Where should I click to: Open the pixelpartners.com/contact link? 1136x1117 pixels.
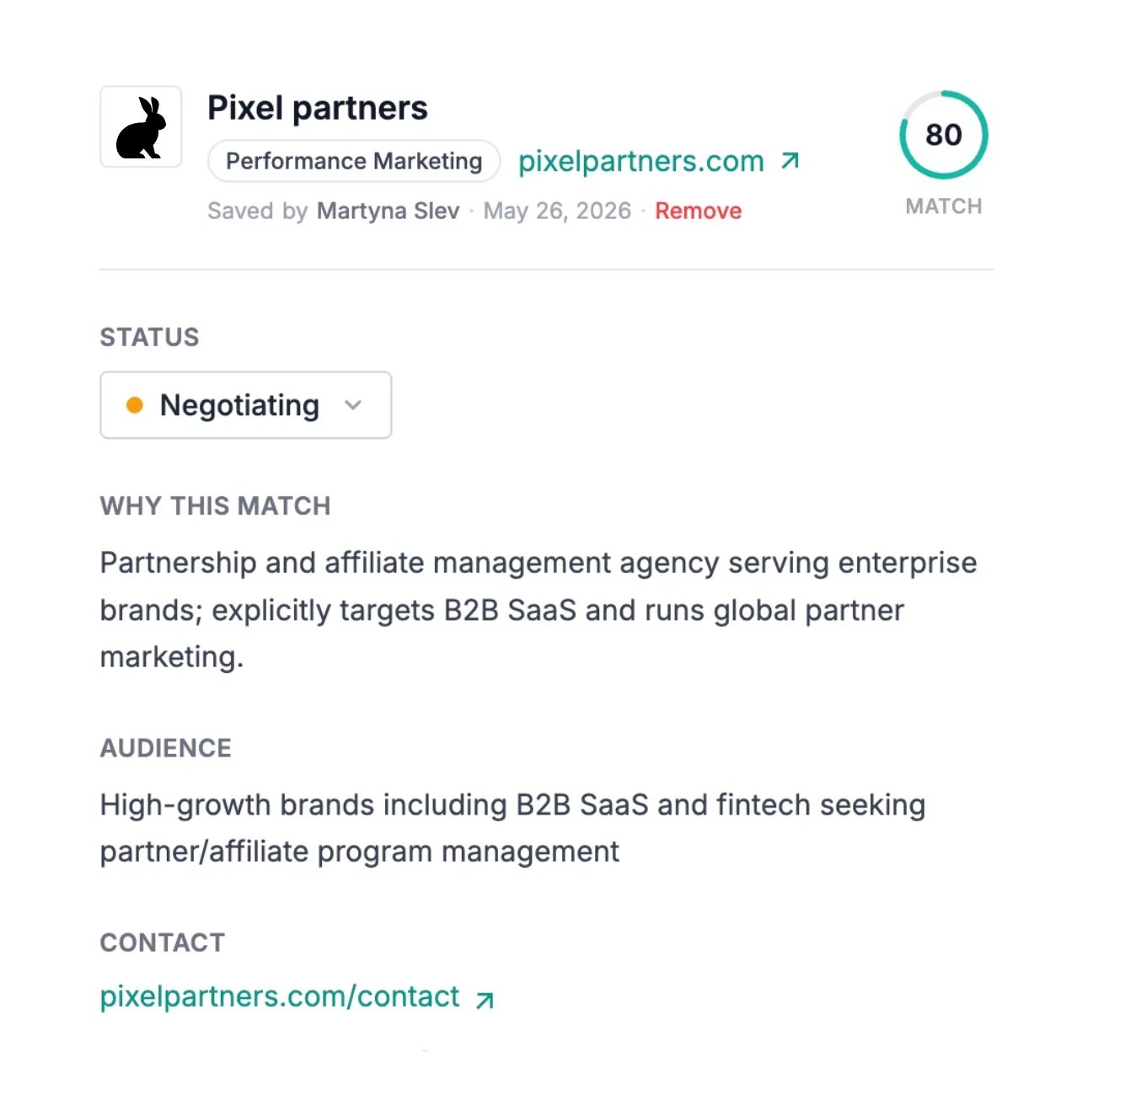280,997
